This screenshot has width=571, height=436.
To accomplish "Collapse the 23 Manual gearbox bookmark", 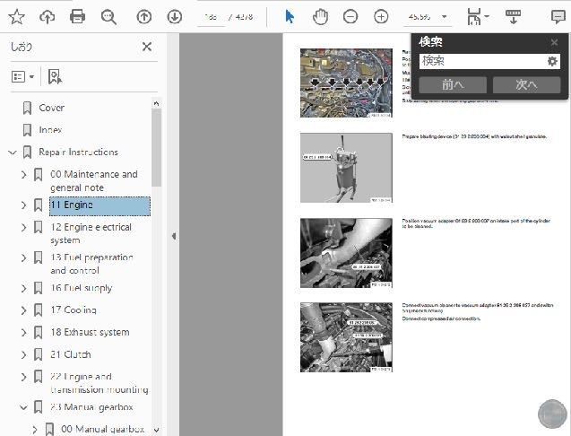I will (x=23, y=407).
